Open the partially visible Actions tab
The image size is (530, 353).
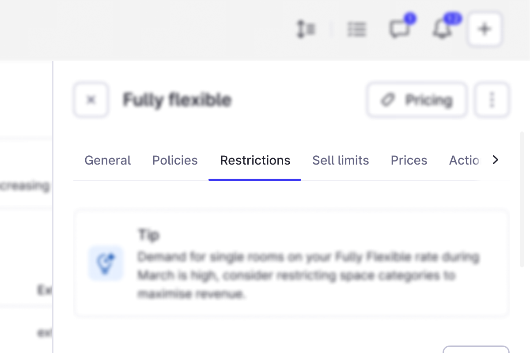click(464, 160)
